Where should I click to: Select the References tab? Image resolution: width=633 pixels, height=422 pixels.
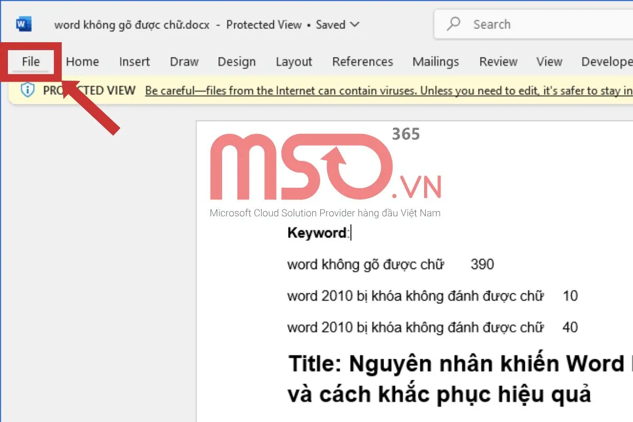(362, 62)
